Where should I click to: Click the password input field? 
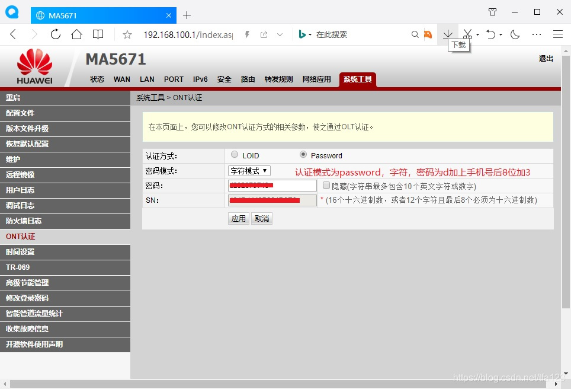coord(272,186)
